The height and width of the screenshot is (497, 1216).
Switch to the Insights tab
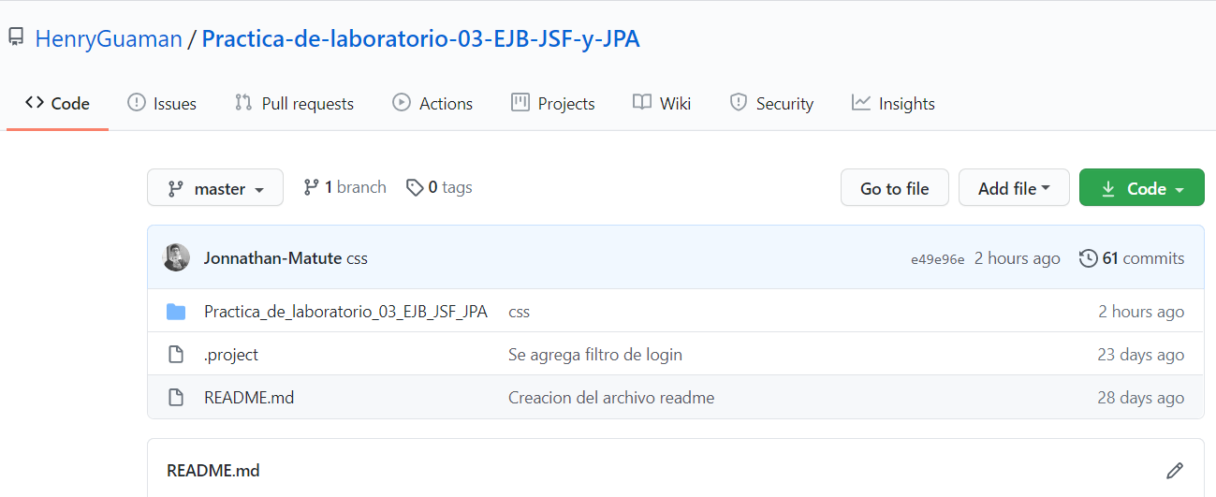[x=894, y=103]
